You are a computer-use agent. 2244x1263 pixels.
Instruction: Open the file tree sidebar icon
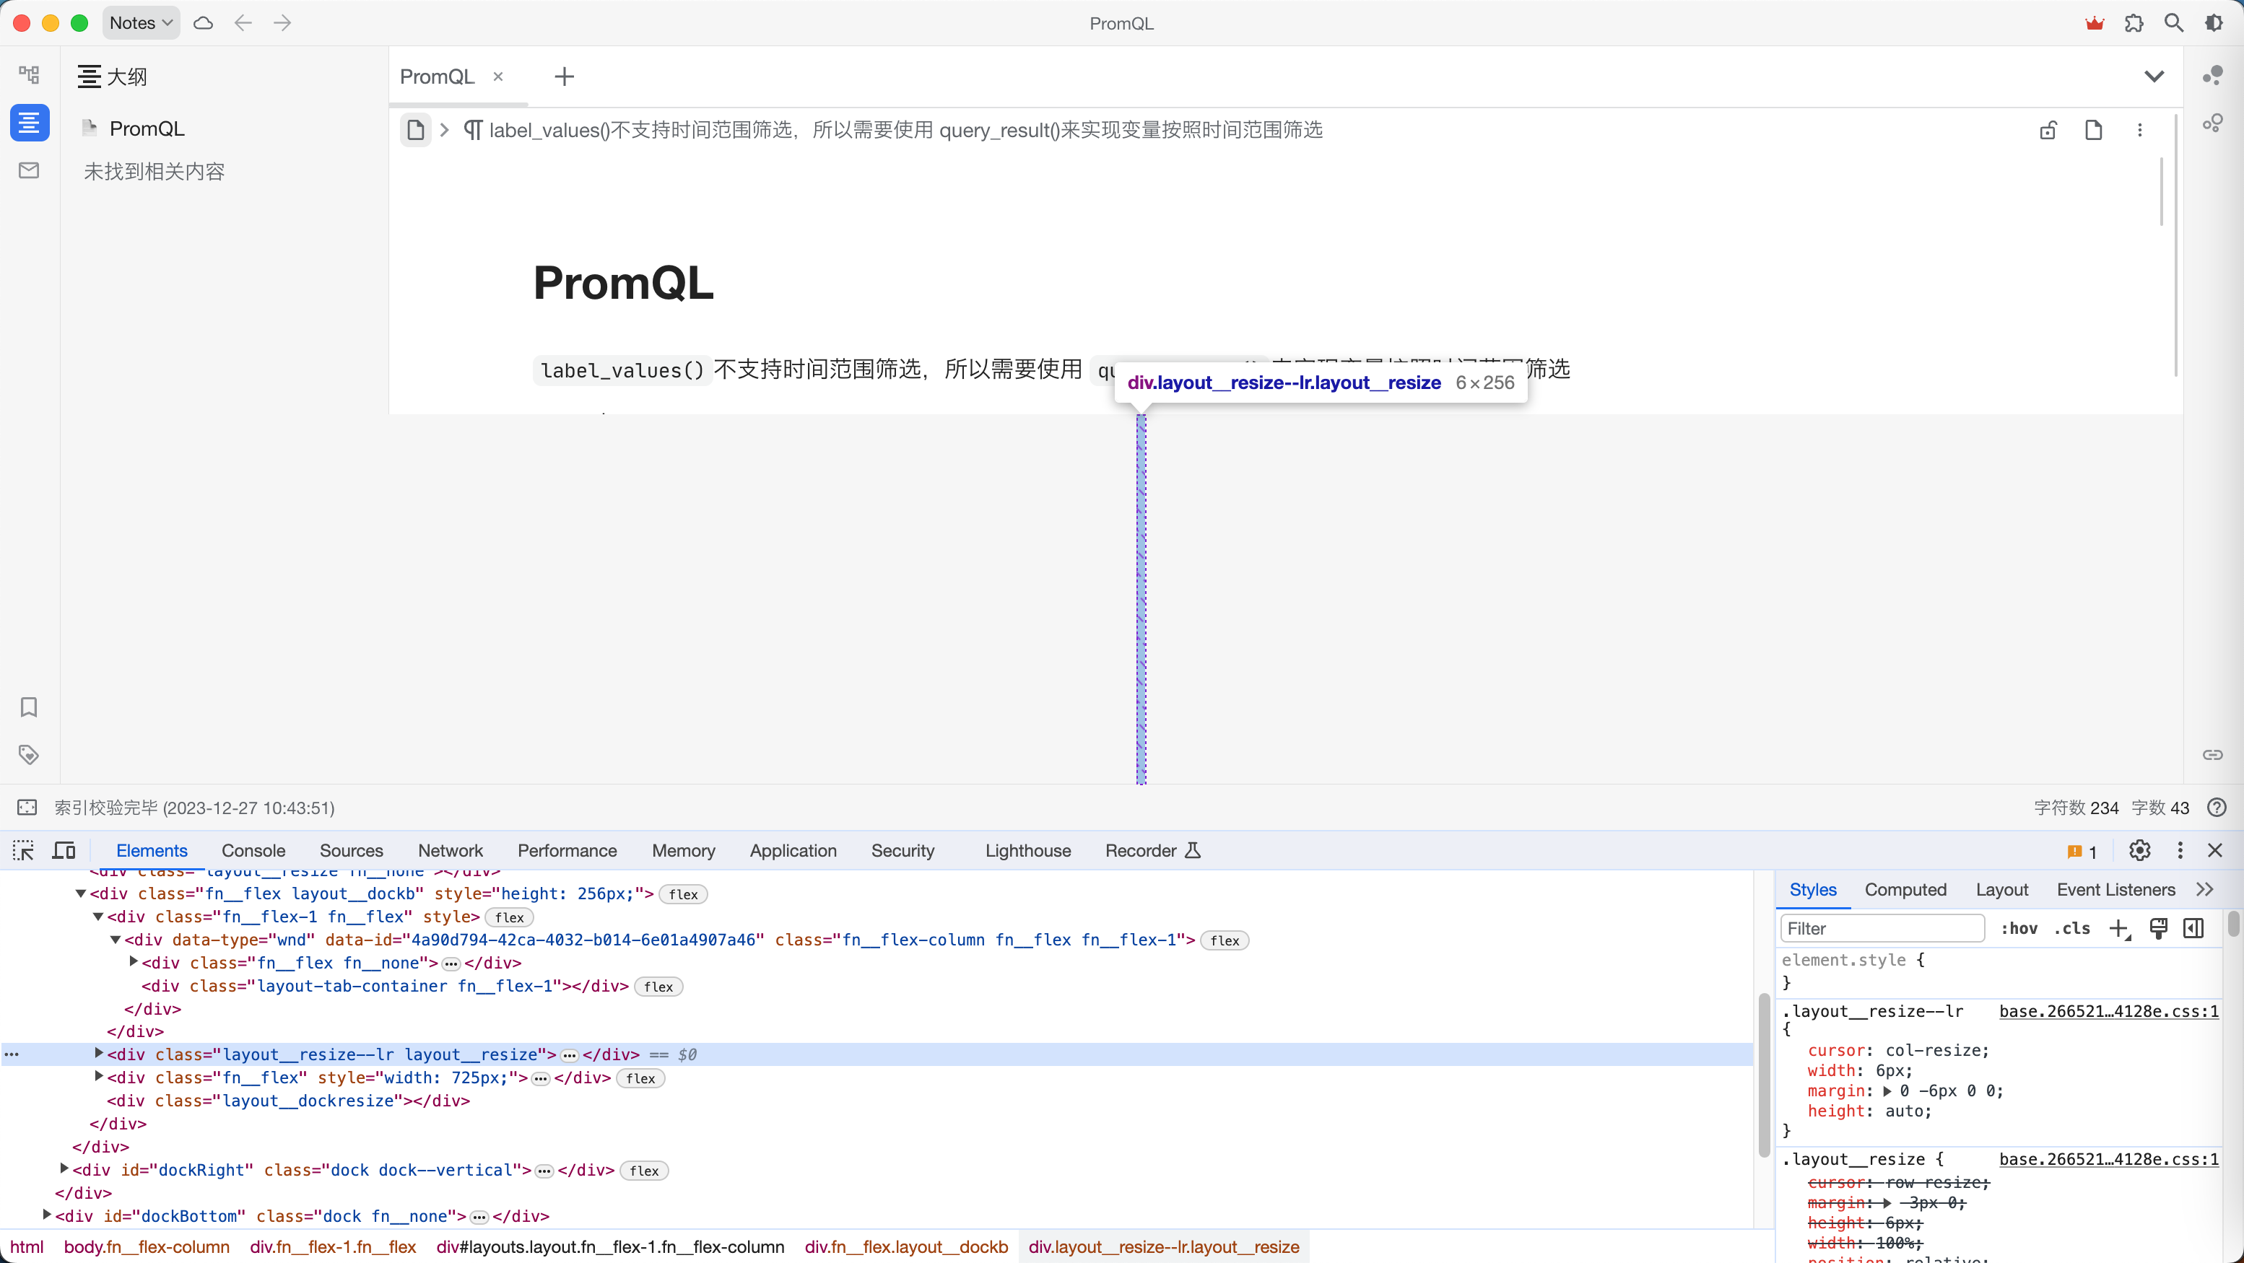[29, 75]
